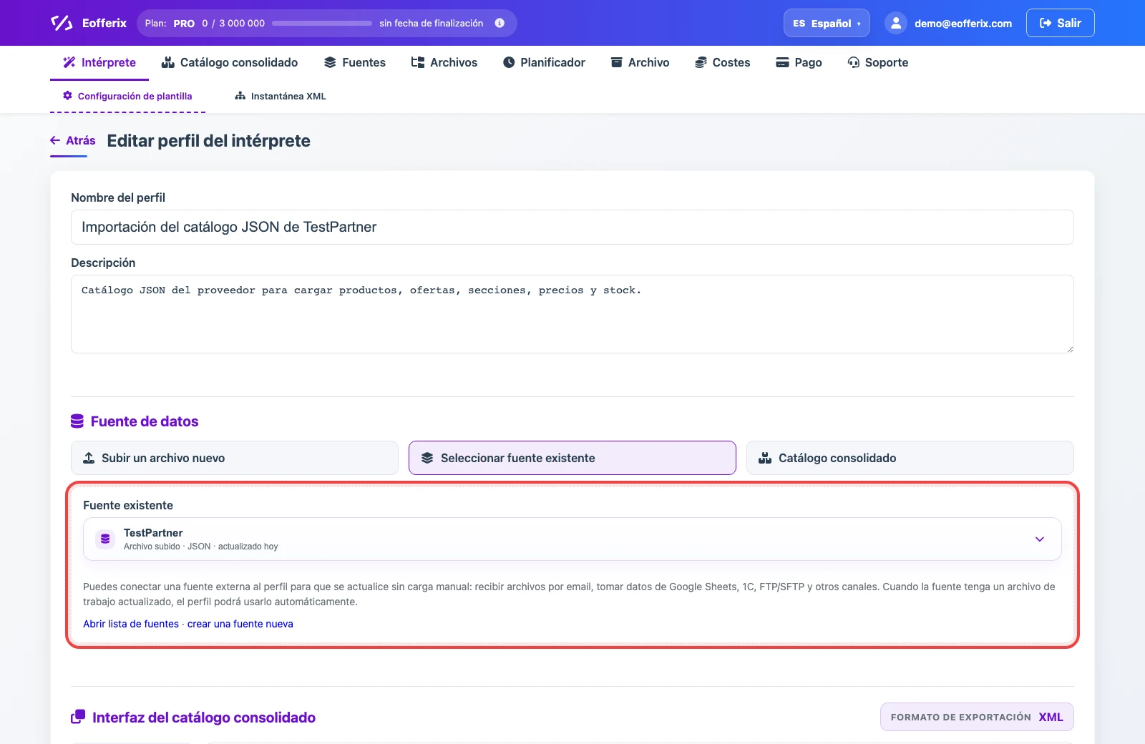This screenshot has width=1145, height=744.
Task: Click the sitemap icon of Instantánea XML
Action: 240,96
